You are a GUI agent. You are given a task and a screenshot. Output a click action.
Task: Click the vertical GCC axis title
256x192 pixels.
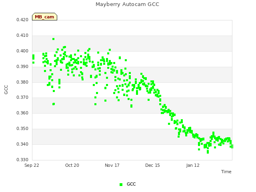(6, 90)
